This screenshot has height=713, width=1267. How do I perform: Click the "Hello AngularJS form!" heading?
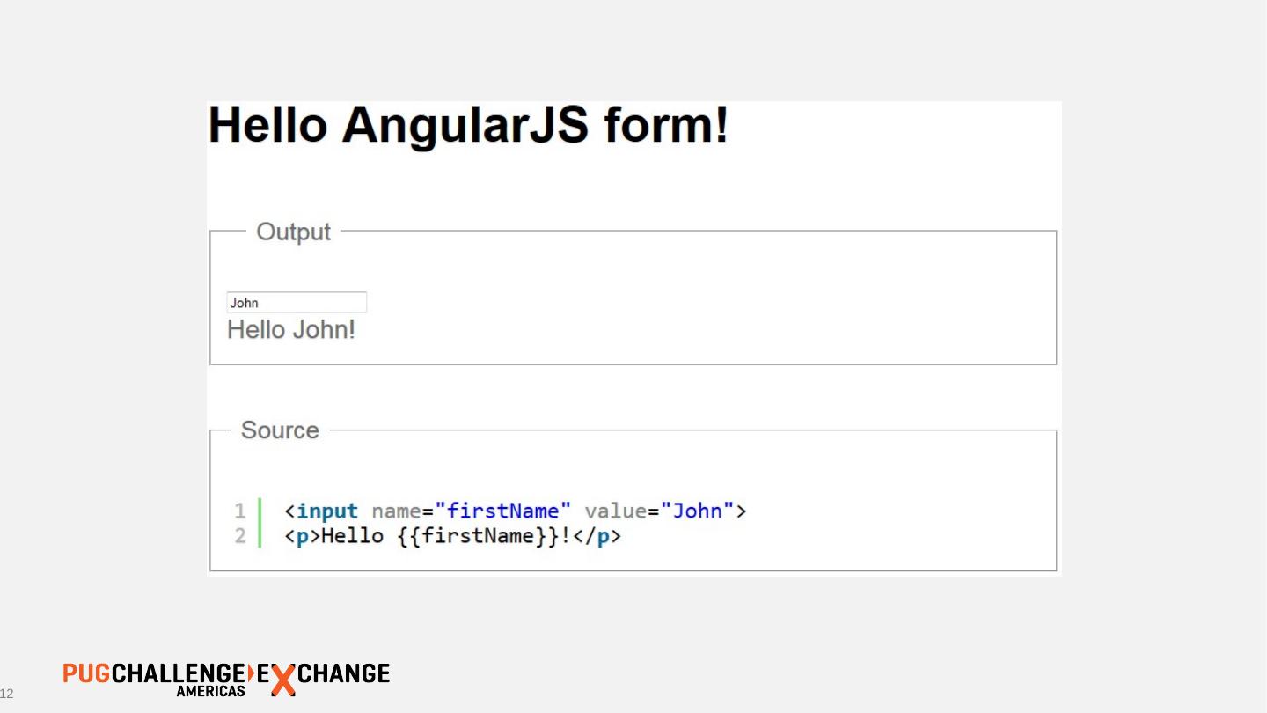pos(468,126)
